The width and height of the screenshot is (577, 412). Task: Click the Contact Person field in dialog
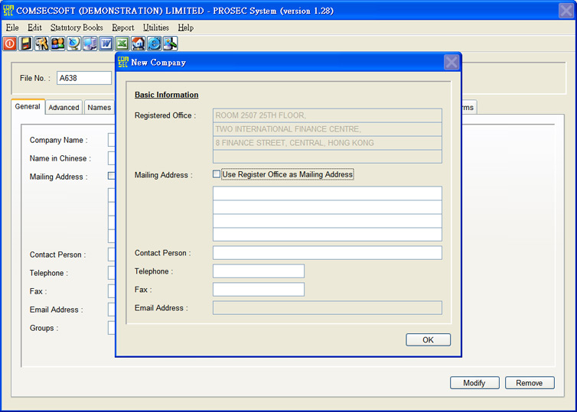(327, 253)
